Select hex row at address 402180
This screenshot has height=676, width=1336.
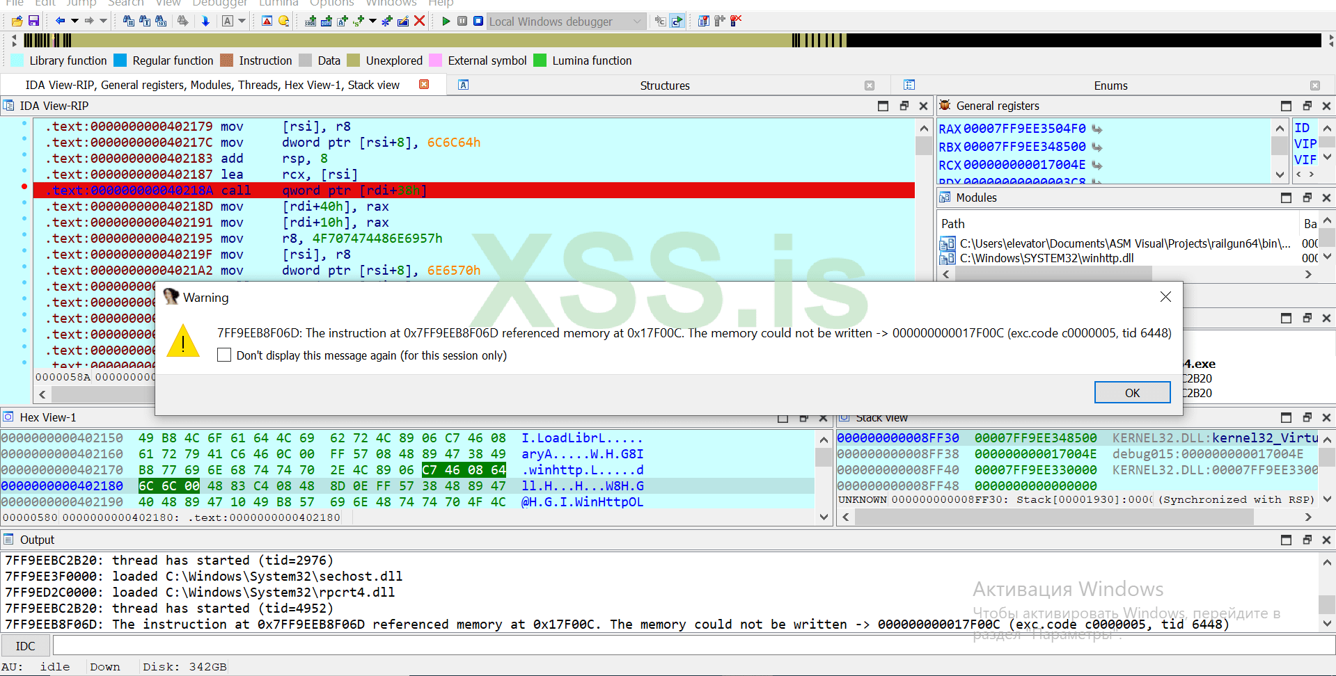click(x=407, y=485)
